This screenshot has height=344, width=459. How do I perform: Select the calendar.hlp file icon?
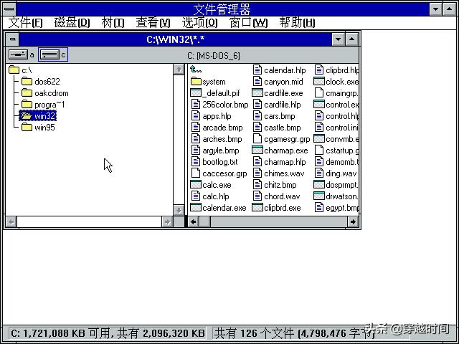257,70
